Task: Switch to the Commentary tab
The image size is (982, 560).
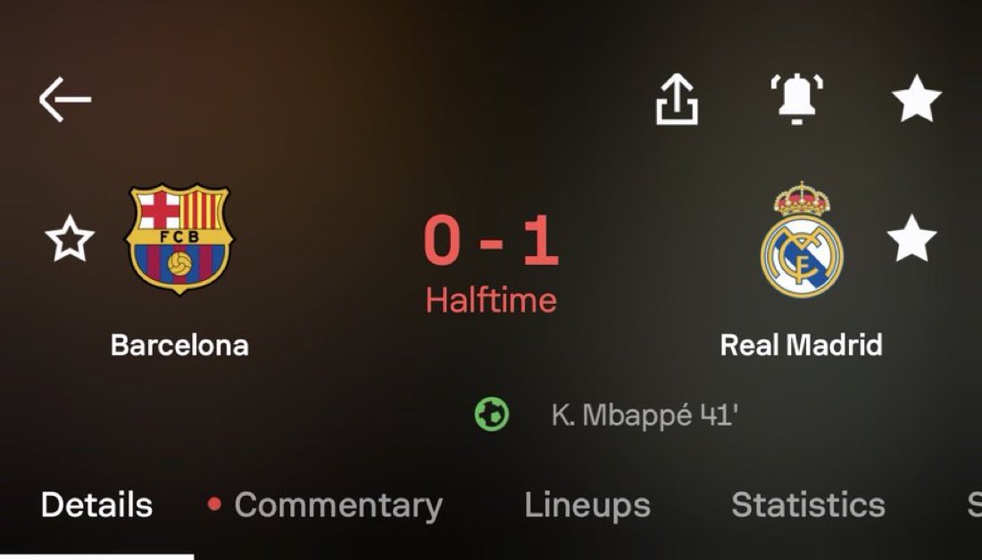Action: tap(338, 506)
